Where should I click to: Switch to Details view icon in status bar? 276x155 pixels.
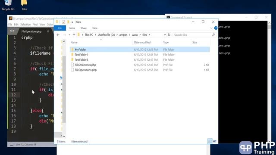[210, 141]
